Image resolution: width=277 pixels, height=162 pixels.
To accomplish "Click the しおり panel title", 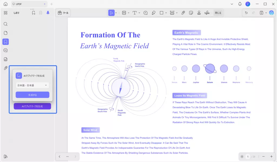I will pyautogui.click(x=17, y=13).
